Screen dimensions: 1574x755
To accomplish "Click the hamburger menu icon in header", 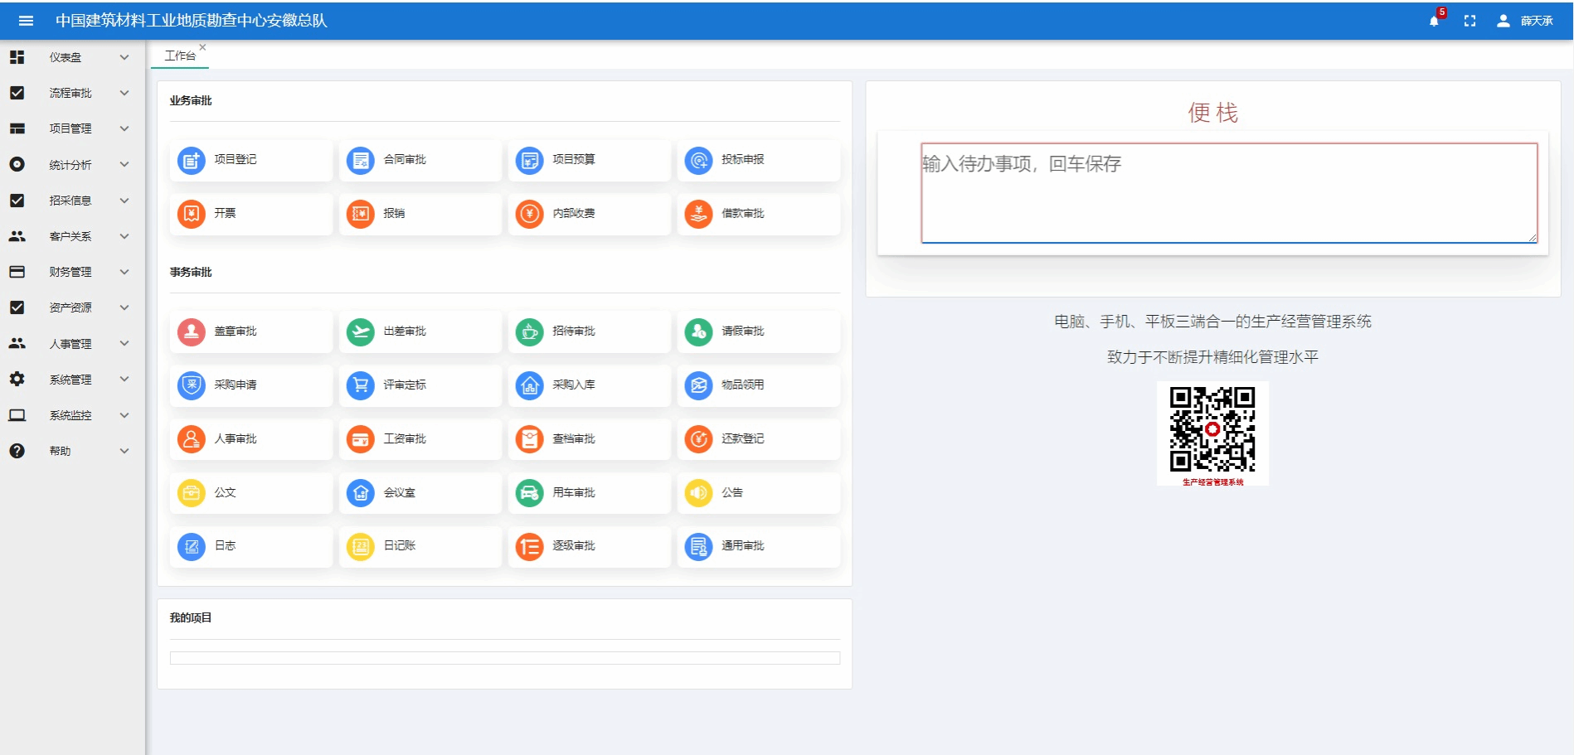I will 26,21.
